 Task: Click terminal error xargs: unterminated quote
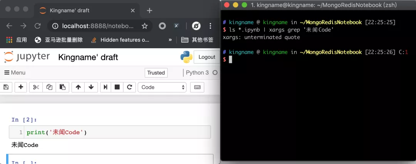[261, 37]
